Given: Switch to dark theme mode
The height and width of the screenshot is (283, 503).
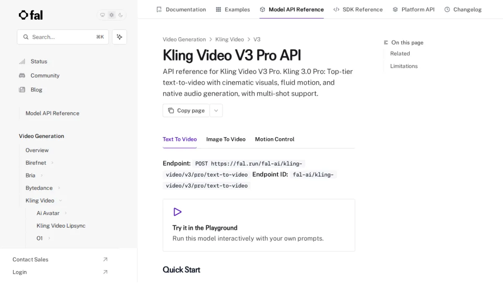Looking at the screenshot, I should [121, 15].
